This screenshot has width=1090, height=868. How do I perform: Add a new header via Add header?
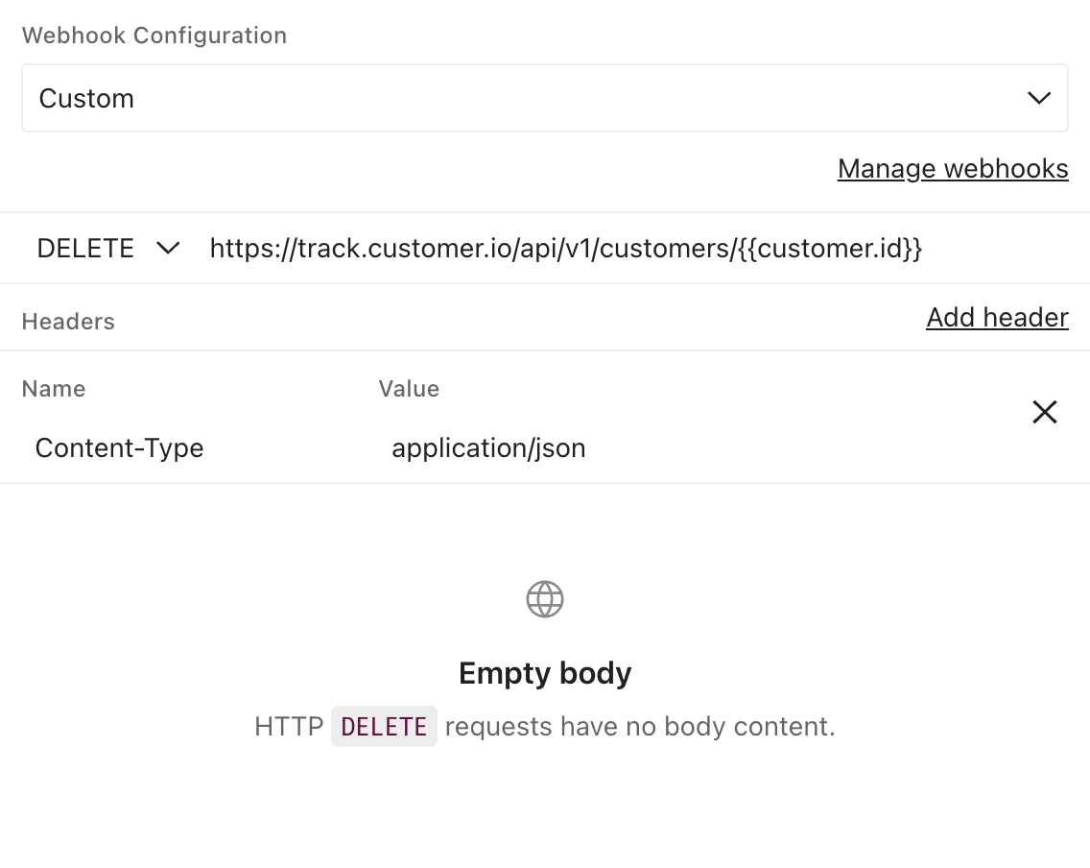pyautogui.click(x=997, y=318)
